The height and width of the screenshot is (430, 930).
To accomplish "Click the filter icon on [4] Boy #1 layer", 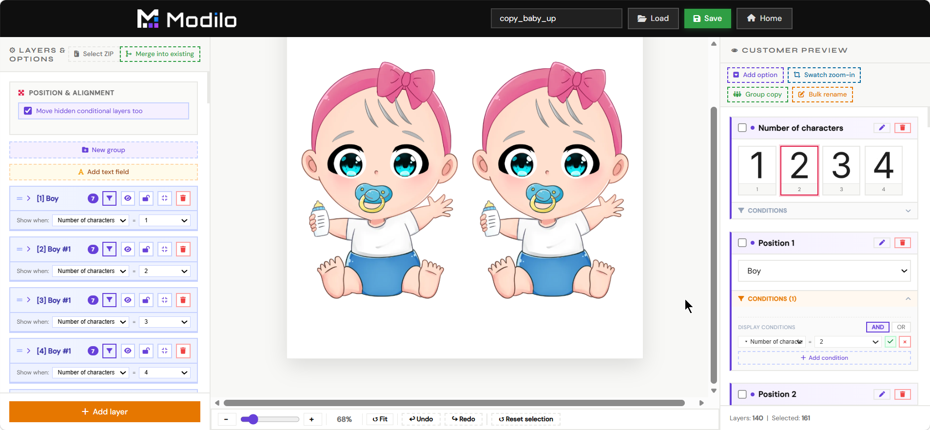I will [x=110, y=351].
